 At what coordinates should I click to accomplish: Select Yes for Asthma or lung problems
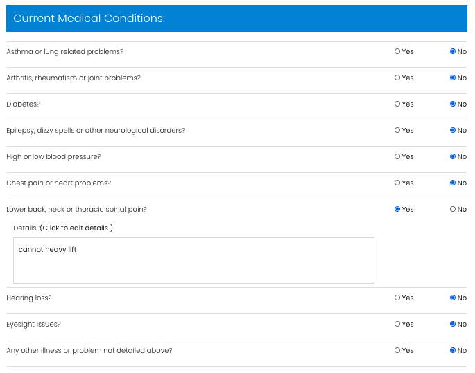click(x=397, y=51)
